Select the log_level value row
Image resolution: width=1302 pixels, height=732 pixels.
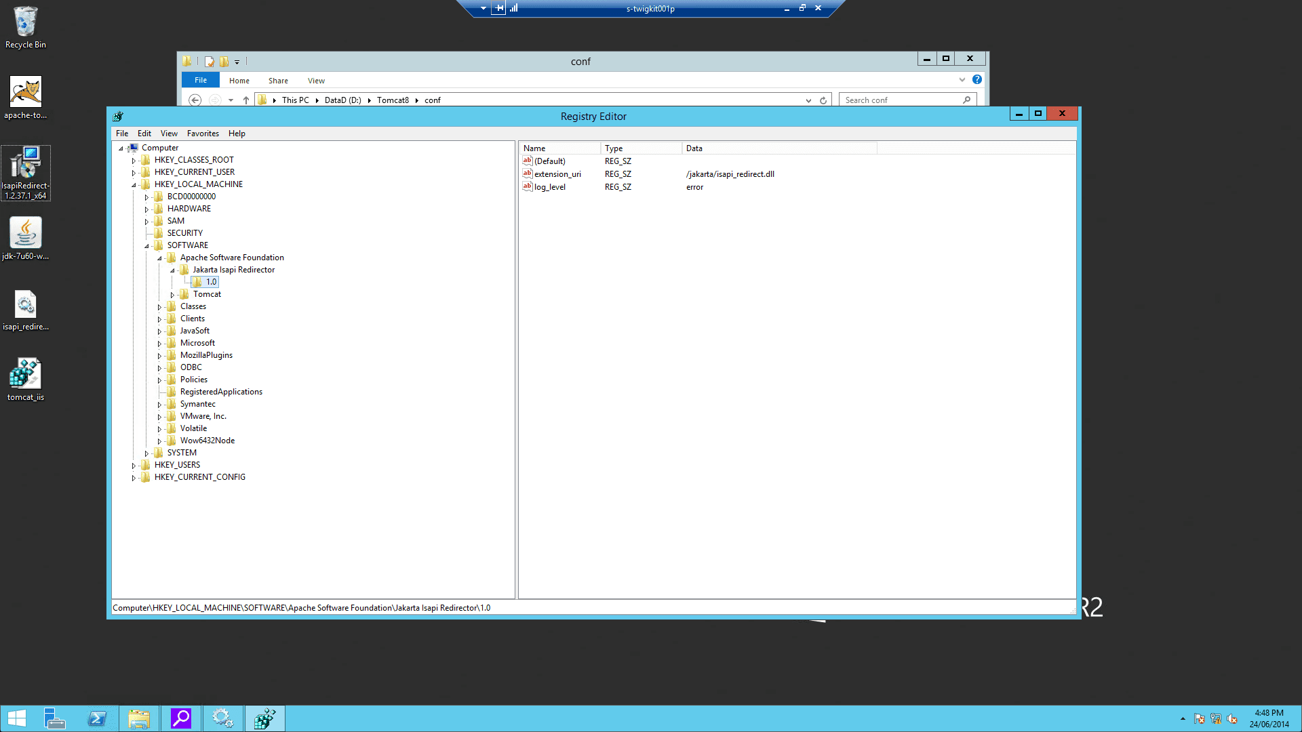pos(698,187)
